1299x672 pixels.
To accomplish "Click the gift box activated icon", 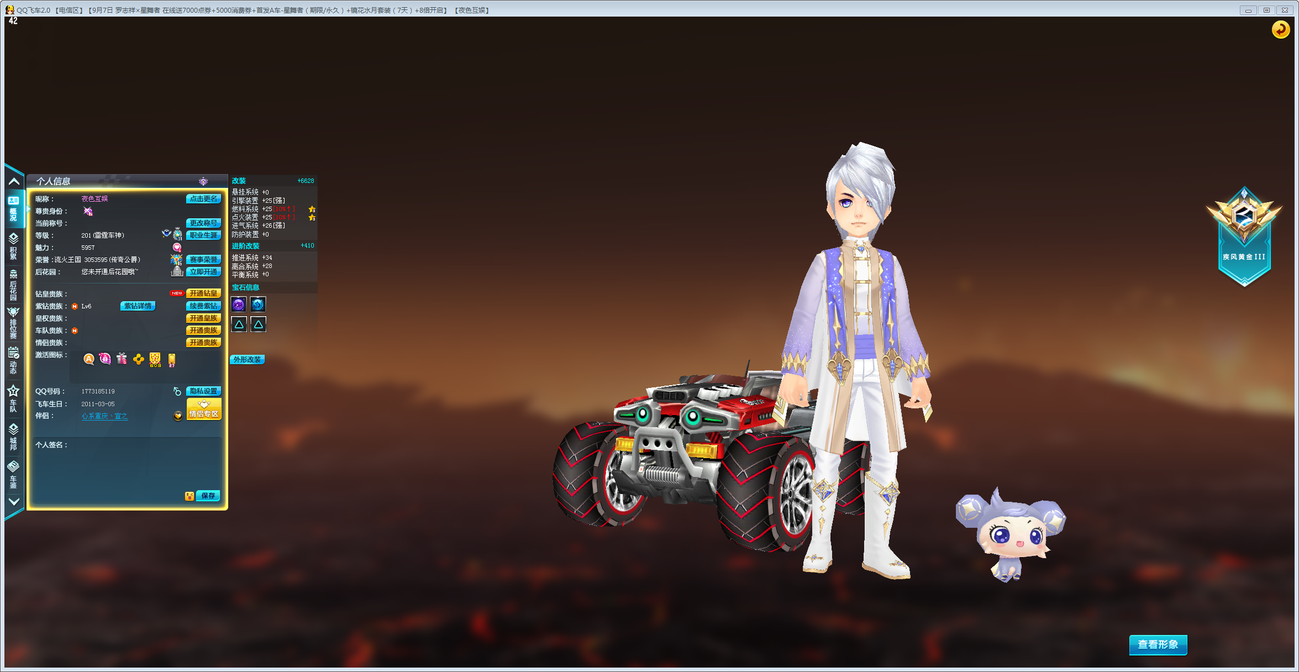I will coord(122,359).
